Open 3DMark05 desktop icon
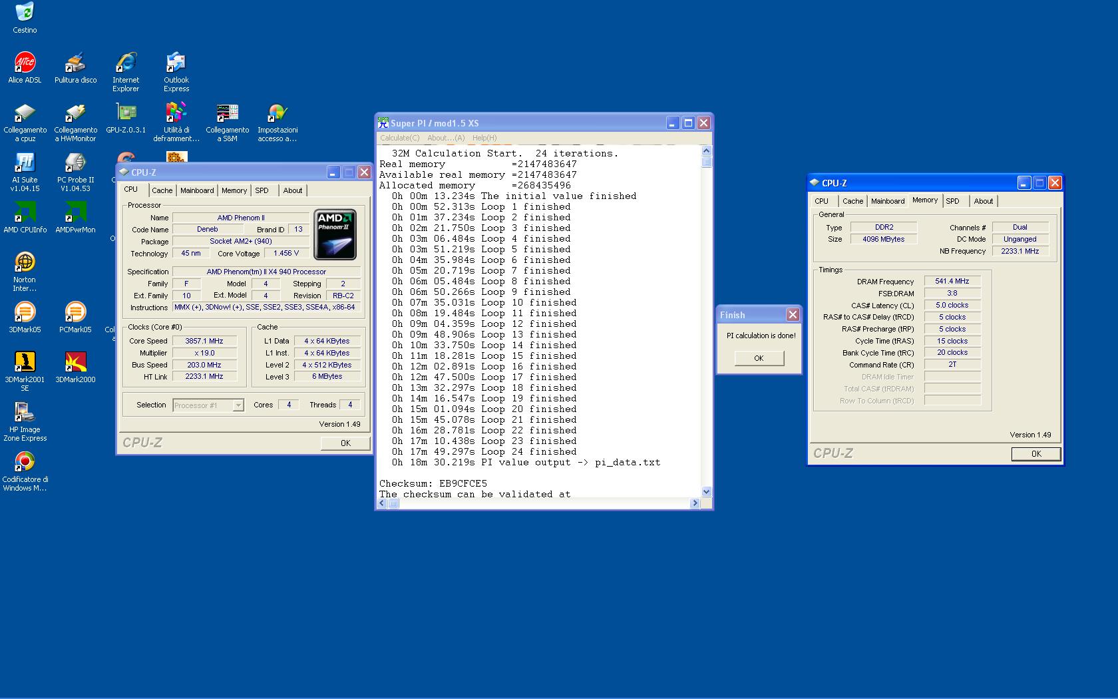 (x=25, y=318)
